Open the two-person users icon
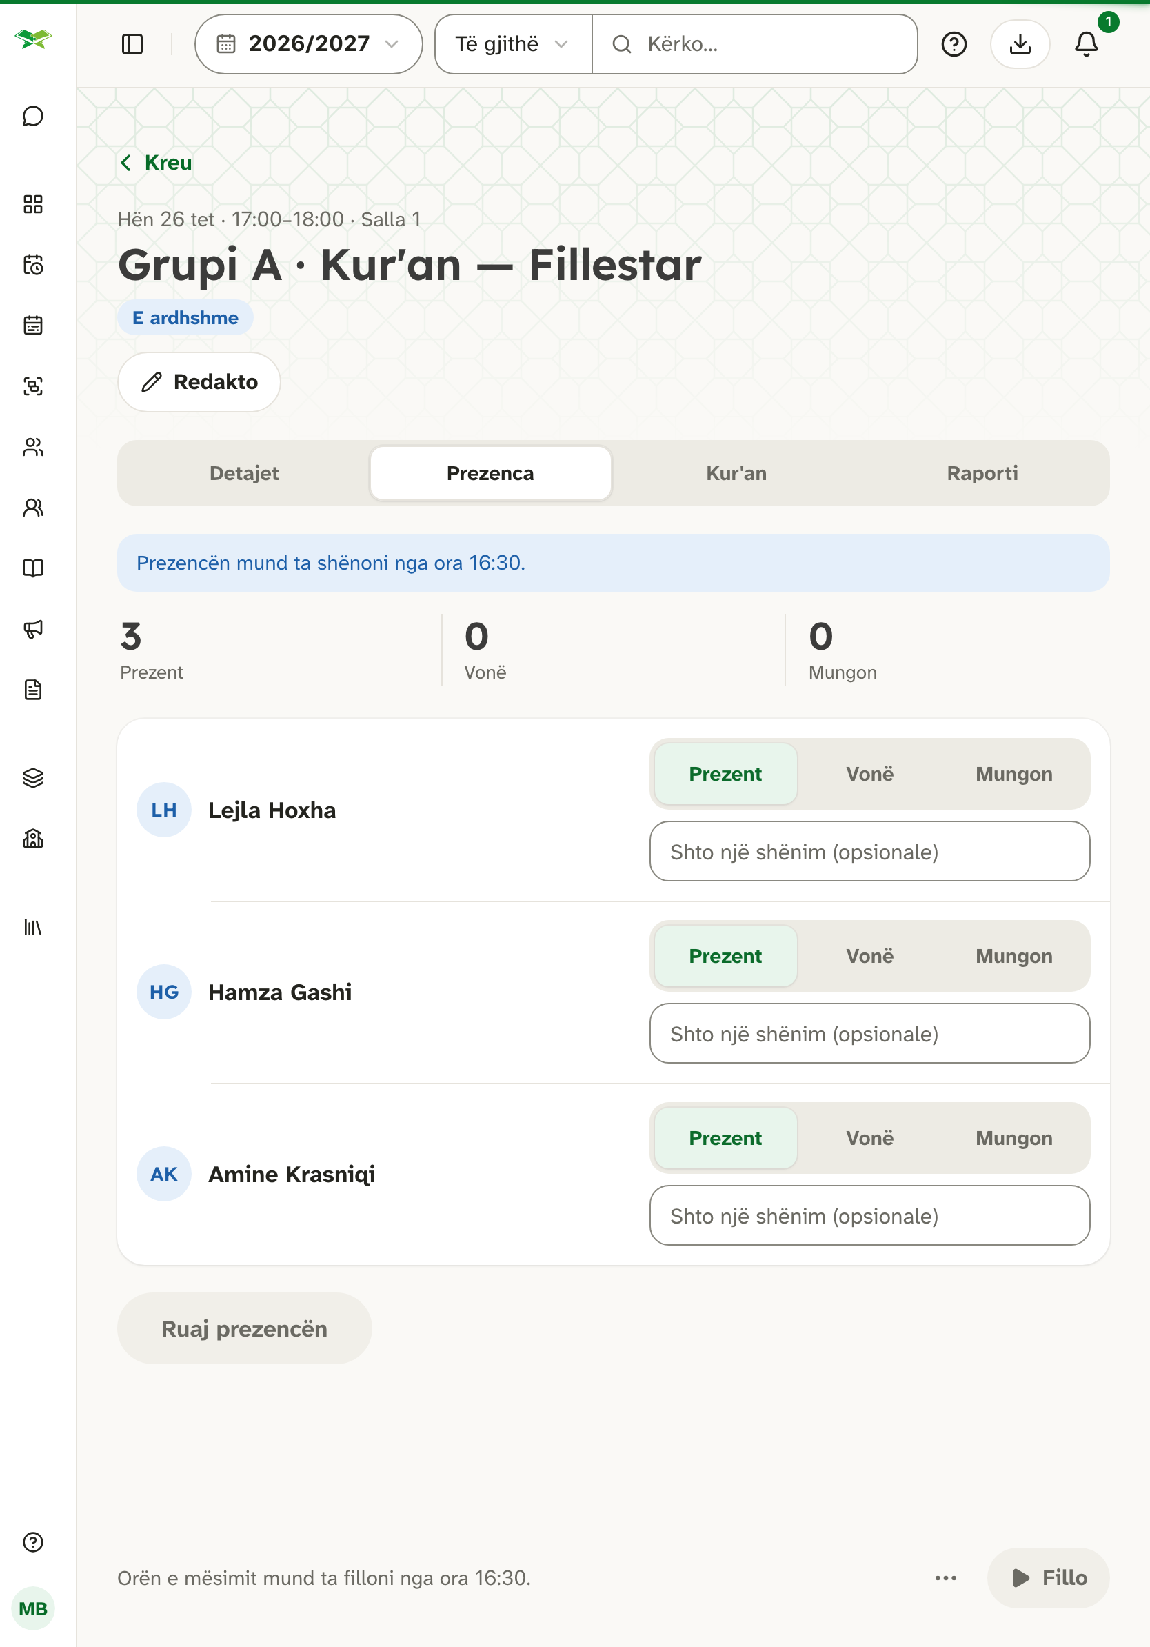This screenshot has height=1647, width=1150. 33,508
